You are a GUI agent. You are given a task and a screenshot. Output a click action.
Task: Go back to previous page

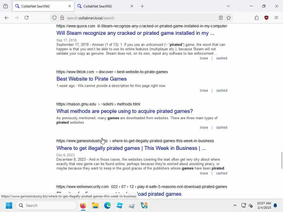point(7,18)
